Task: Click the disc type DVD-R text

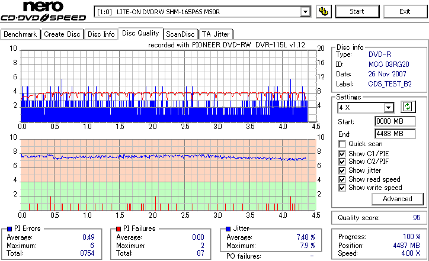Action: [x=380, y=54]
